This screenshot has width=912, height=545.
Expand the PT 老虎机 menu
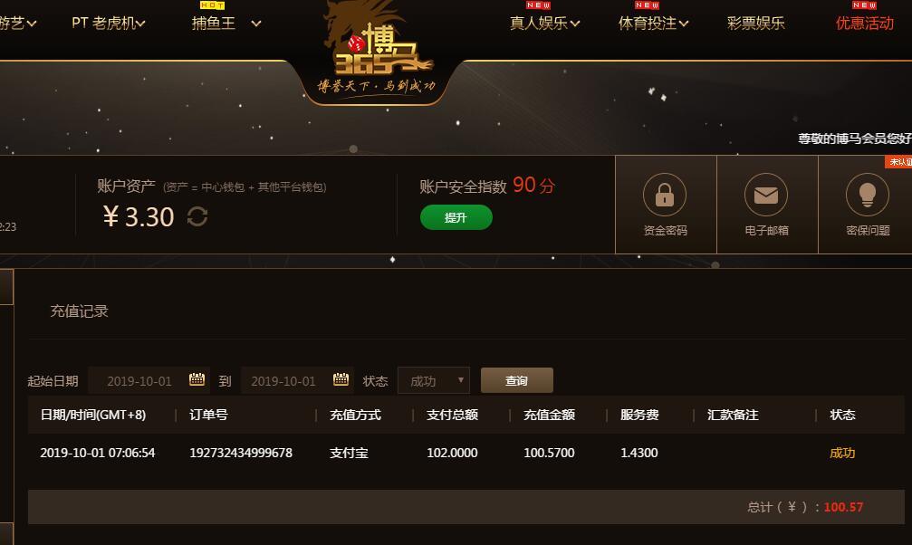108,23
